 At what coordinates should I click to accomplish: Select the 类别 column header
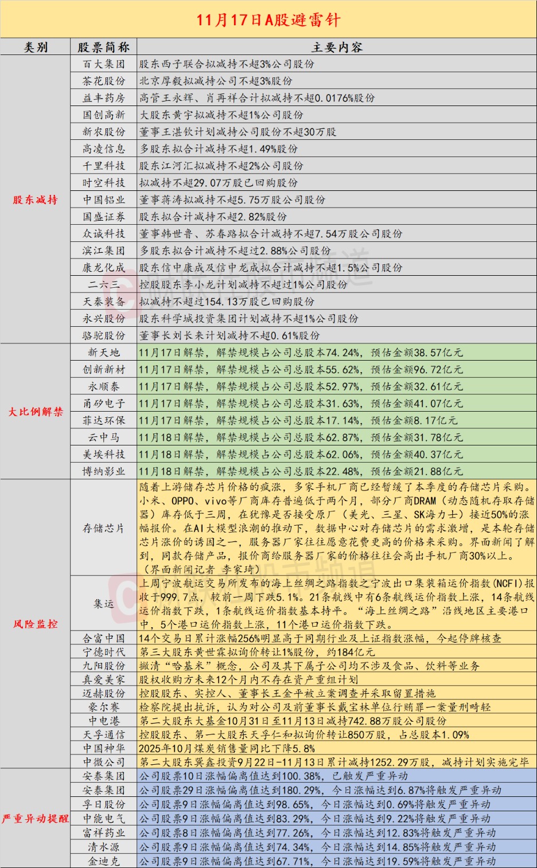coord(36,48)
